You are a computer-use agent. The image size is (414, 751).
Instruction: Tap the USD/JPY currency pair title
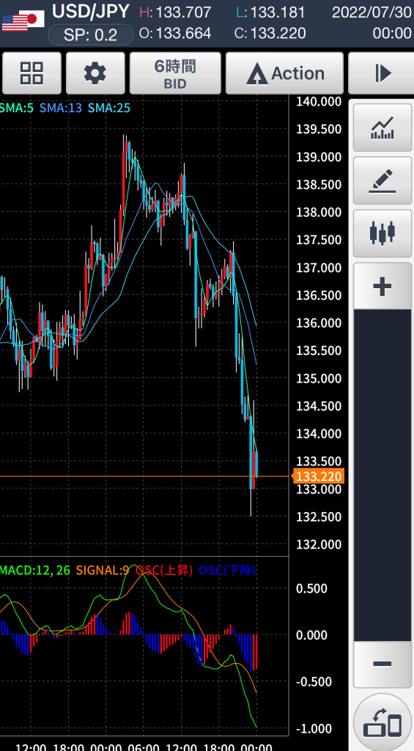point(90,12)
